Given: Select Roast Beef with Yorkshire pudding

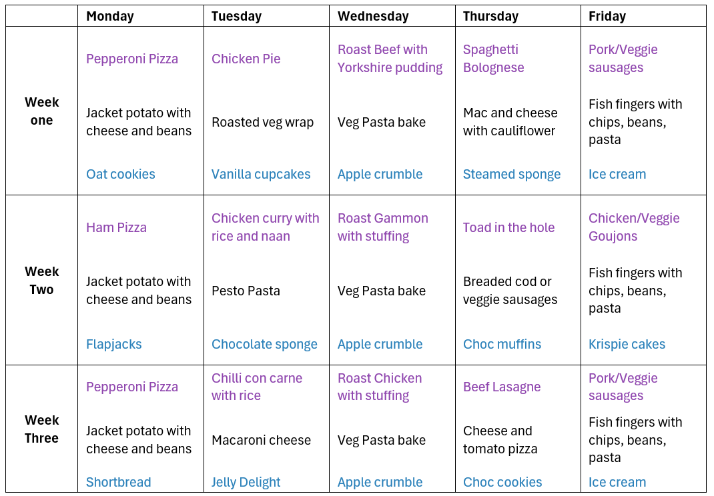Looking at the screenshot, I should pyautogui.click(x=390, y=58).
